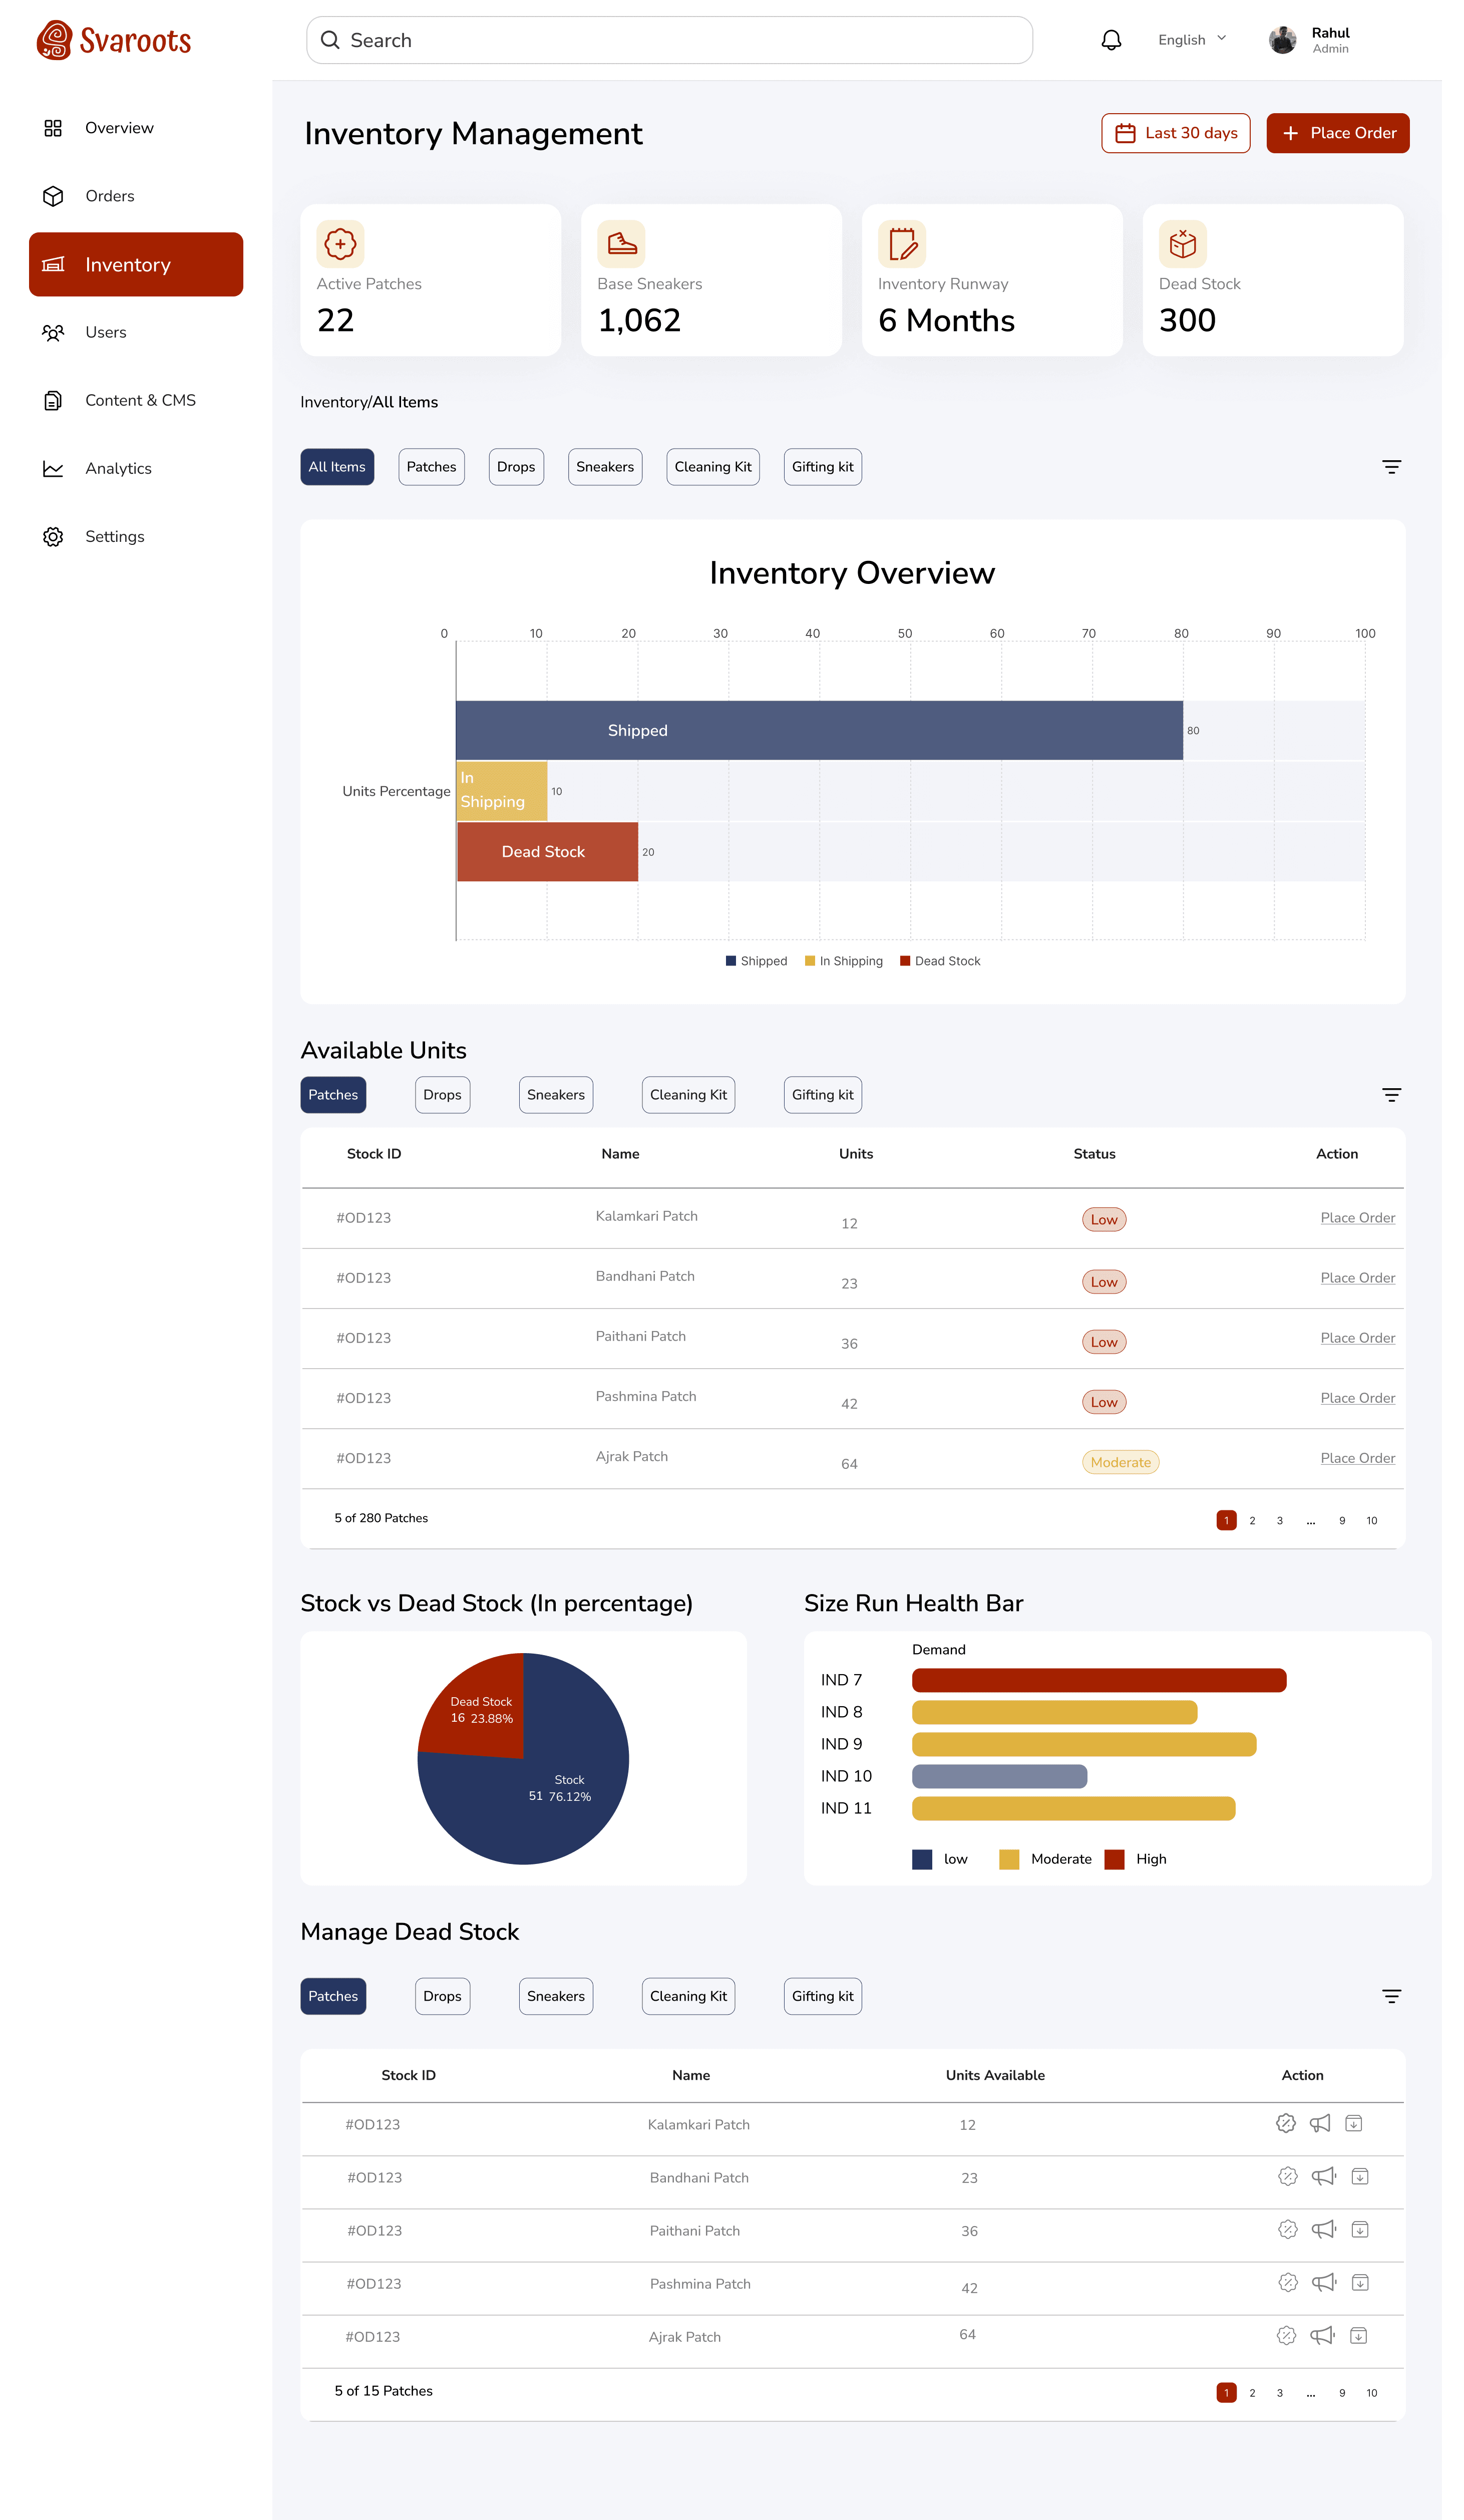Open the Last 30 days date selector
Screen dimensions: 1464x2520
point(1175,133)
